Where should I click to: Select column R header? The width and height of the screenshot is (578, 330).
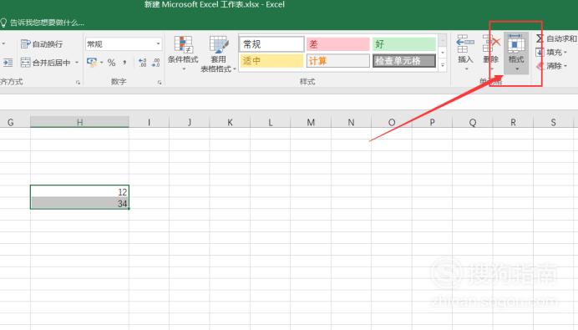point(513,123)
